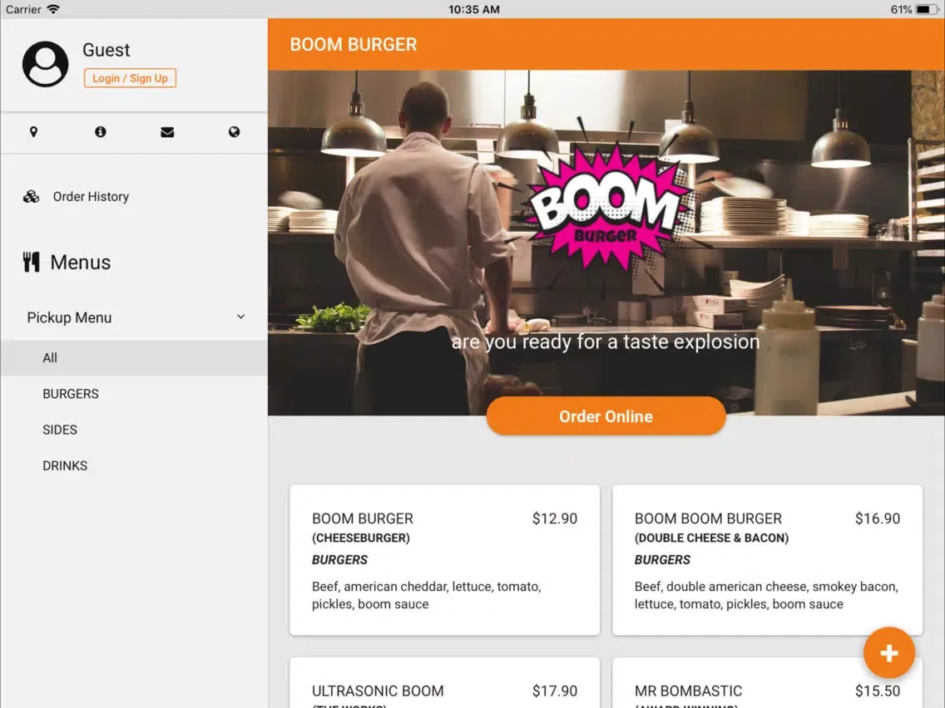The image size is (945, 708).
Task: Tap the battery indicator in status bar
Action: (927, 9)
